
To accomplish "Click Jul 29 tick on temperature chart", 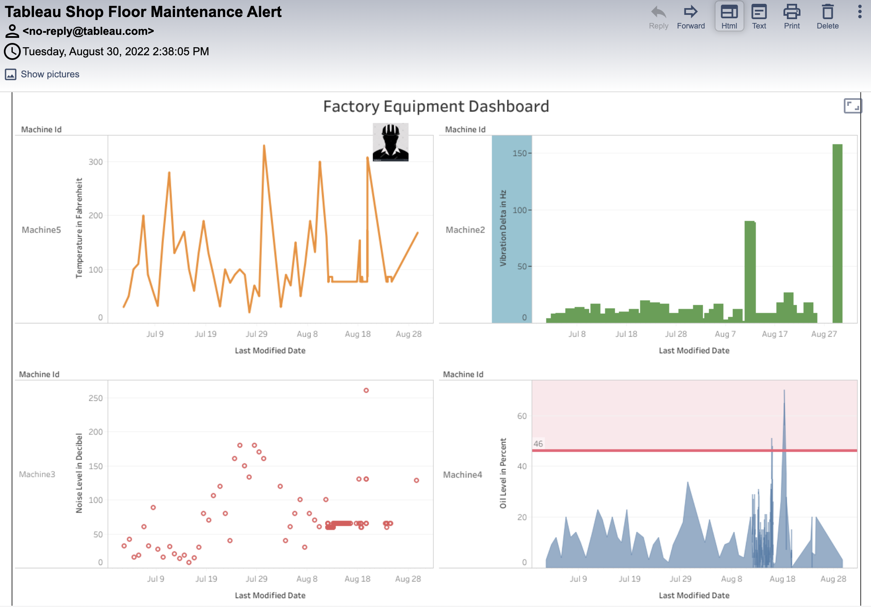I will click(x=257, y=334).
